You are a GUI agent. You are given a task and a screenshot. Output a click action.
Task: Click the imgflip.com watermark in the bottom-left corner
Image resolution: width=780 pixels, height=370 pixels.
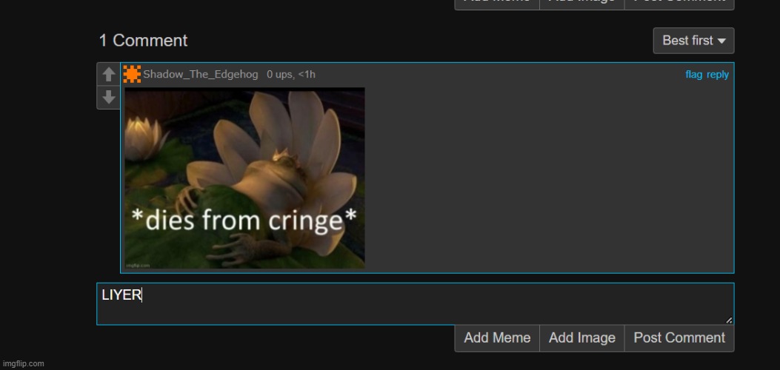pyautogui.click(x=23, y=363)
